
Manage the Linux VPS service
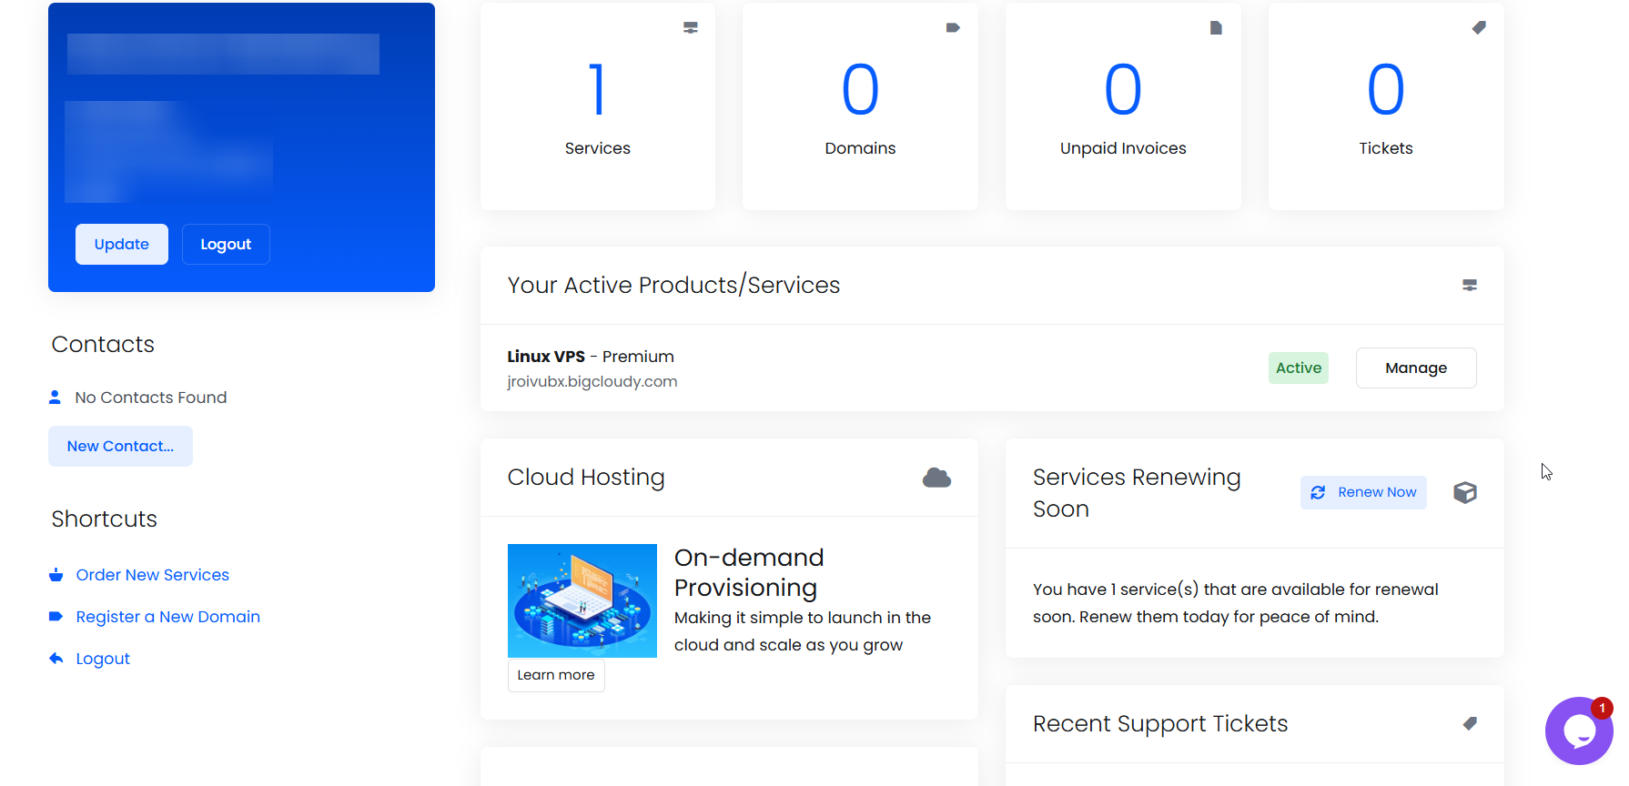pos(1416,368)
